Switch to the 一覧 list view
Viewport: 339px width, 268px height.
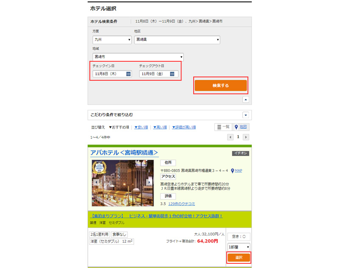[x=223, y=127]
